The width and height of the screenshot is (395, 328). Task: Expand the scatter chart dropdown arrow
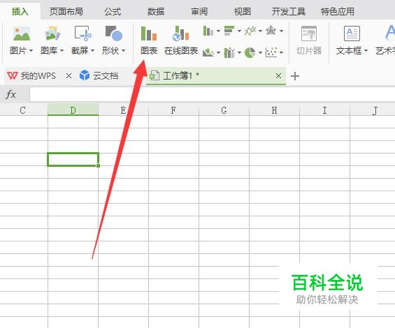[x=281, y=52]
